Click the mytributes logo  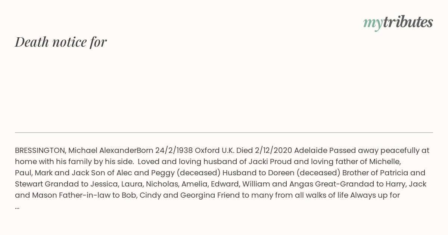tap(398, 22)
